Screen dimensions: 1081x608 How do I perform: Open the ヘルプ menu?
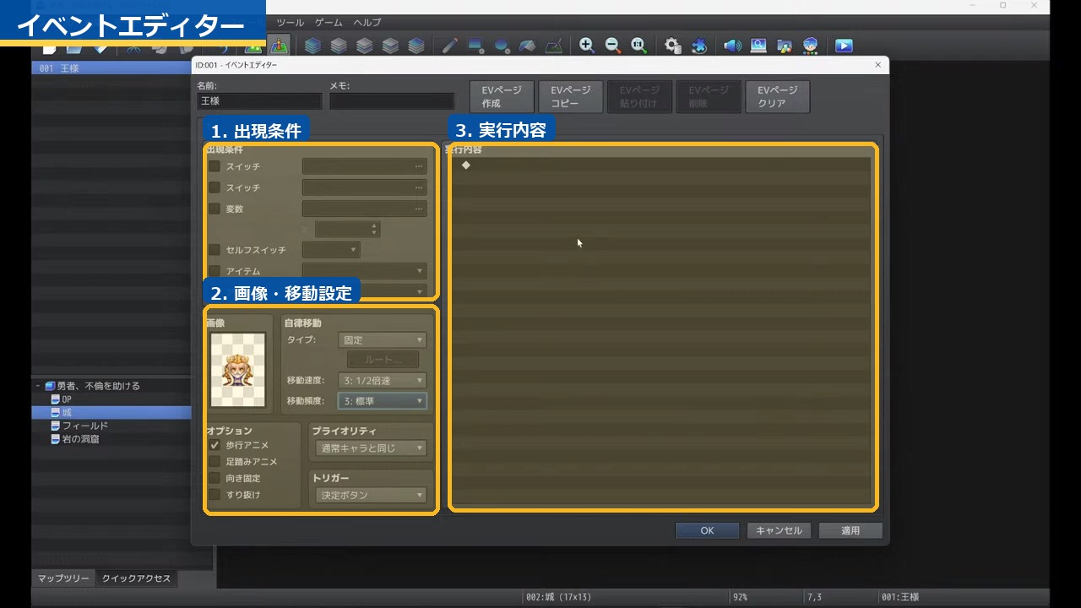click(x=367, y=22)
